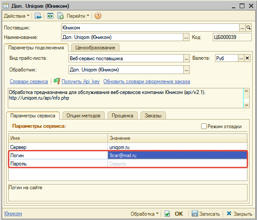Click the Записать floppy disk icon
The height and width of the screenshot is (220, 257).
(x=195, y=214)
